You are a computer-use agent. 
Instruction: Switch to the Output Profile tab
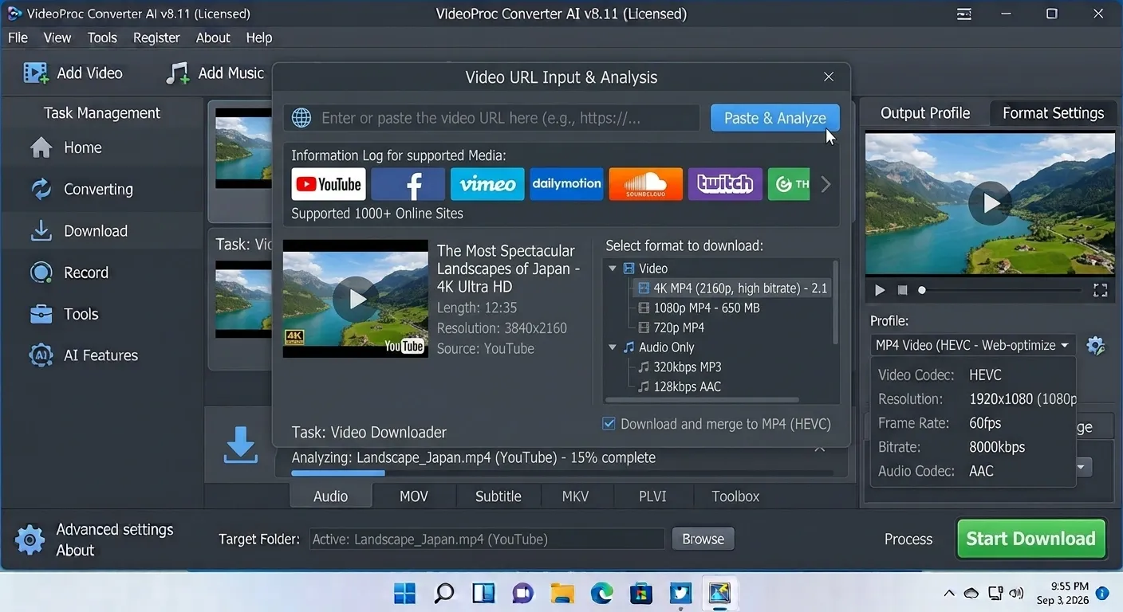925,113
